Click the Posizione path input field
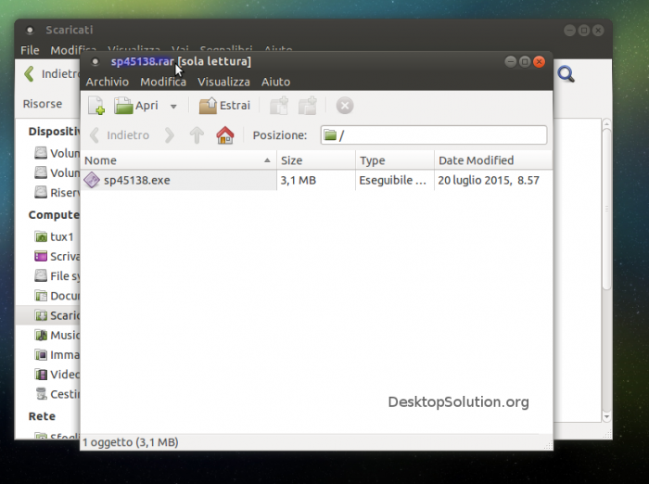The height and width of the screenshot is (484, 649). [x=433, y=135]
